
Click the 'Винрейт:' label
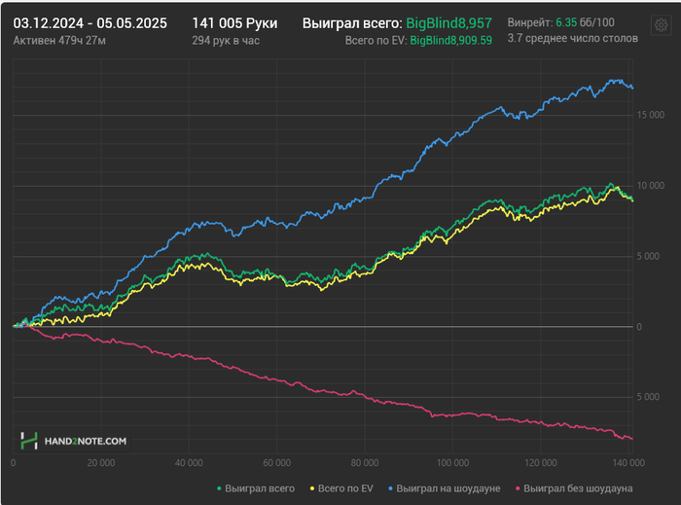(530, 22)
